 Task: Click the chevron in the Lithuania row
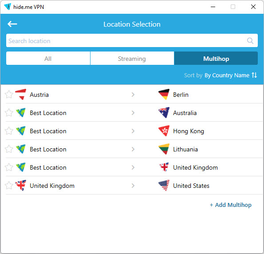(133, 149)
